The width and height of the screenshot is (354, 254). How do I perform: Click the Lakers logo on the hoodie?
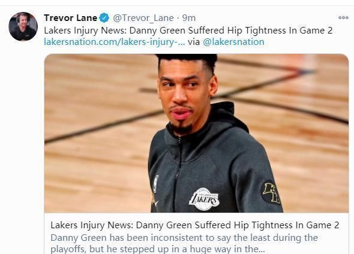(204, 199)
